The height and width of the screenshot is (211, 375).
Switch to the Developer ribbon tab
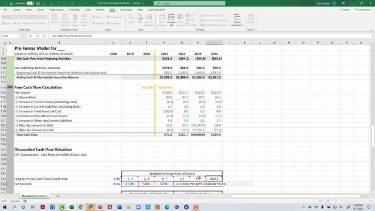point(126,9)
